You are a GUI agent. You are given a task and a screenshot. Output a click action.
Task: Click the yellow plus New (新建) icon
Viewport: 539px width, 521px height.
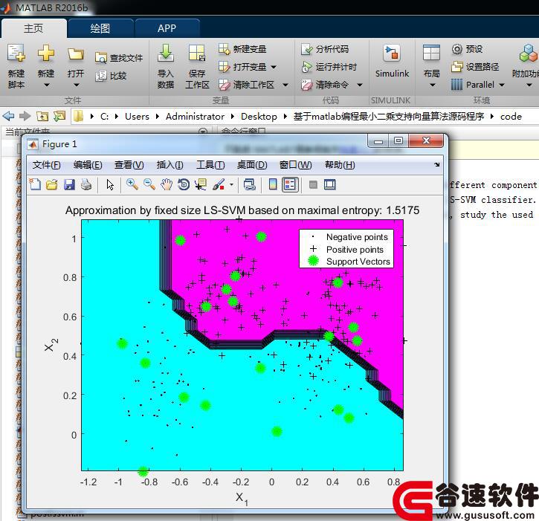click(x=46, y=54)
